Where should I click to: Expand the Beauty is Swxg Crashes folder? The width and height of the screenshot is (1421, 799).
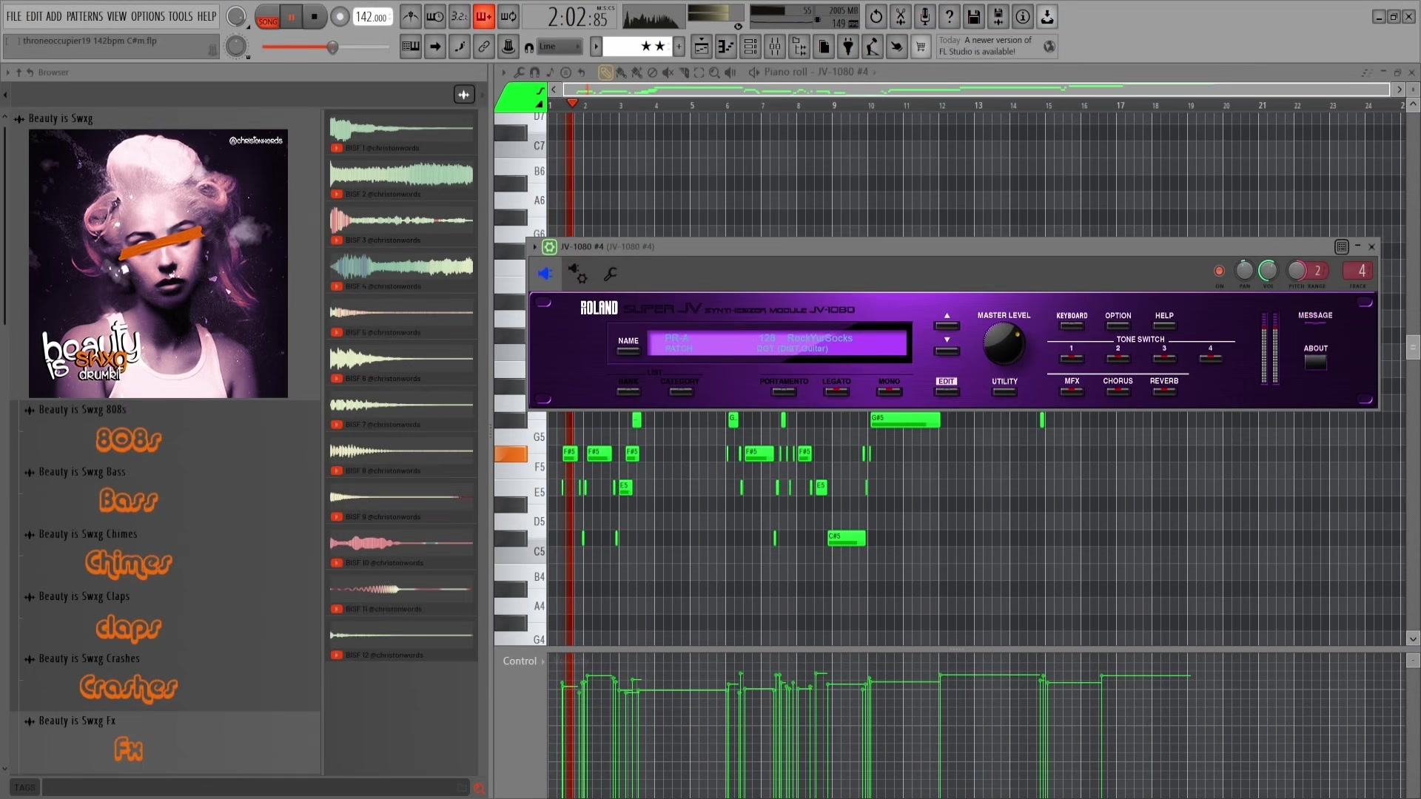tap(89, 658)
